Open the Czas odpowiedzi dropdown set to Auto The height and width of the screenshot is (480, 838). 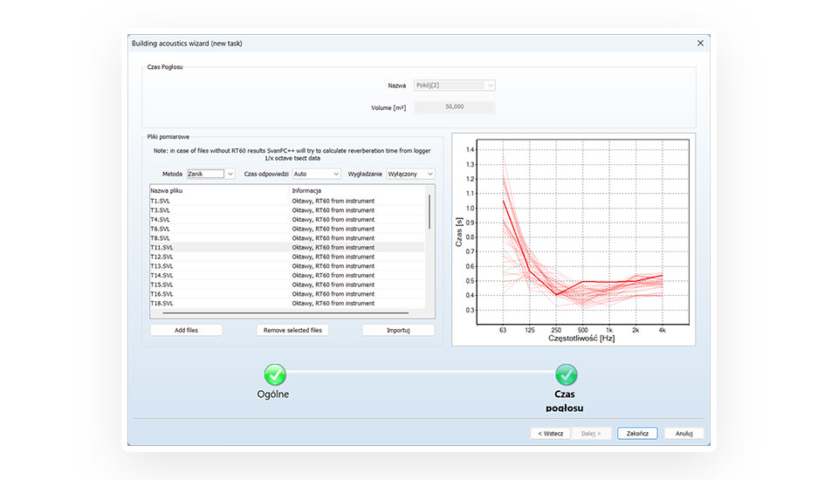(x=316, y=174)
